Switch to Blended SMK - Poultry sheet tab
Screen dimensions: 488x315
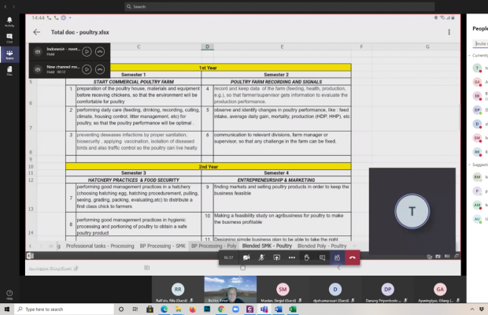point(267,246)
